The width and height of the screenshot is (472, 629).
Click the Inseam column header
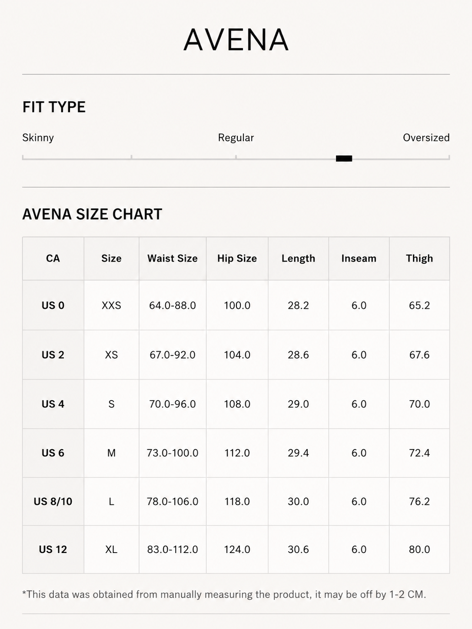pyautogui.click(x=359, y=258)
